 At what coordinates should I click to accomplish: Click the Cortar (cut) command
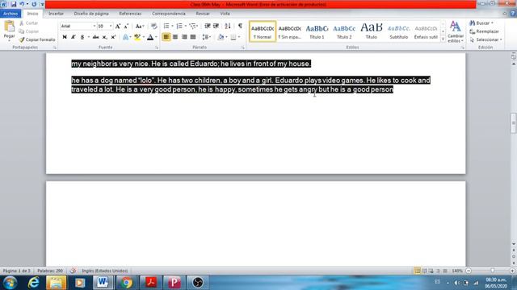tap(29, 23)
